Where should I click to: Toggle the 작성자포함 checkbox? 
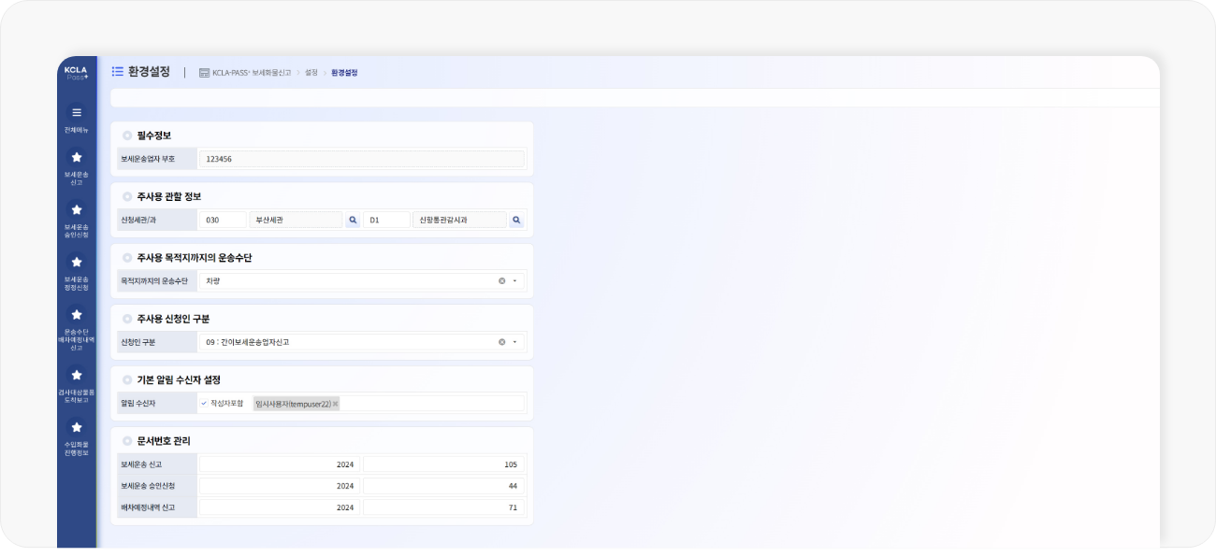[x=205, y=404]
